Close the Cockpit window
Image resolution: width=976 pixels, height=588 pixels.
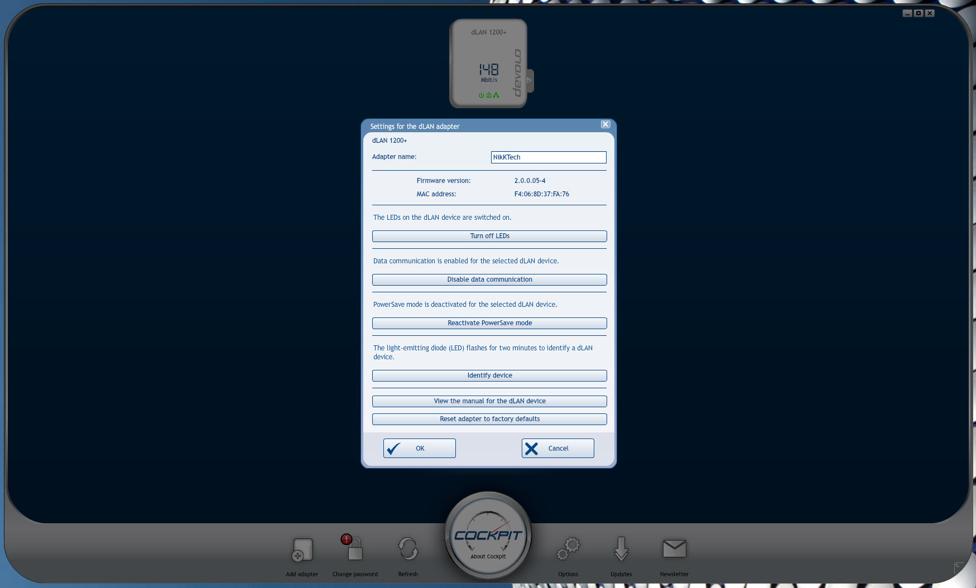click(930, 13)
